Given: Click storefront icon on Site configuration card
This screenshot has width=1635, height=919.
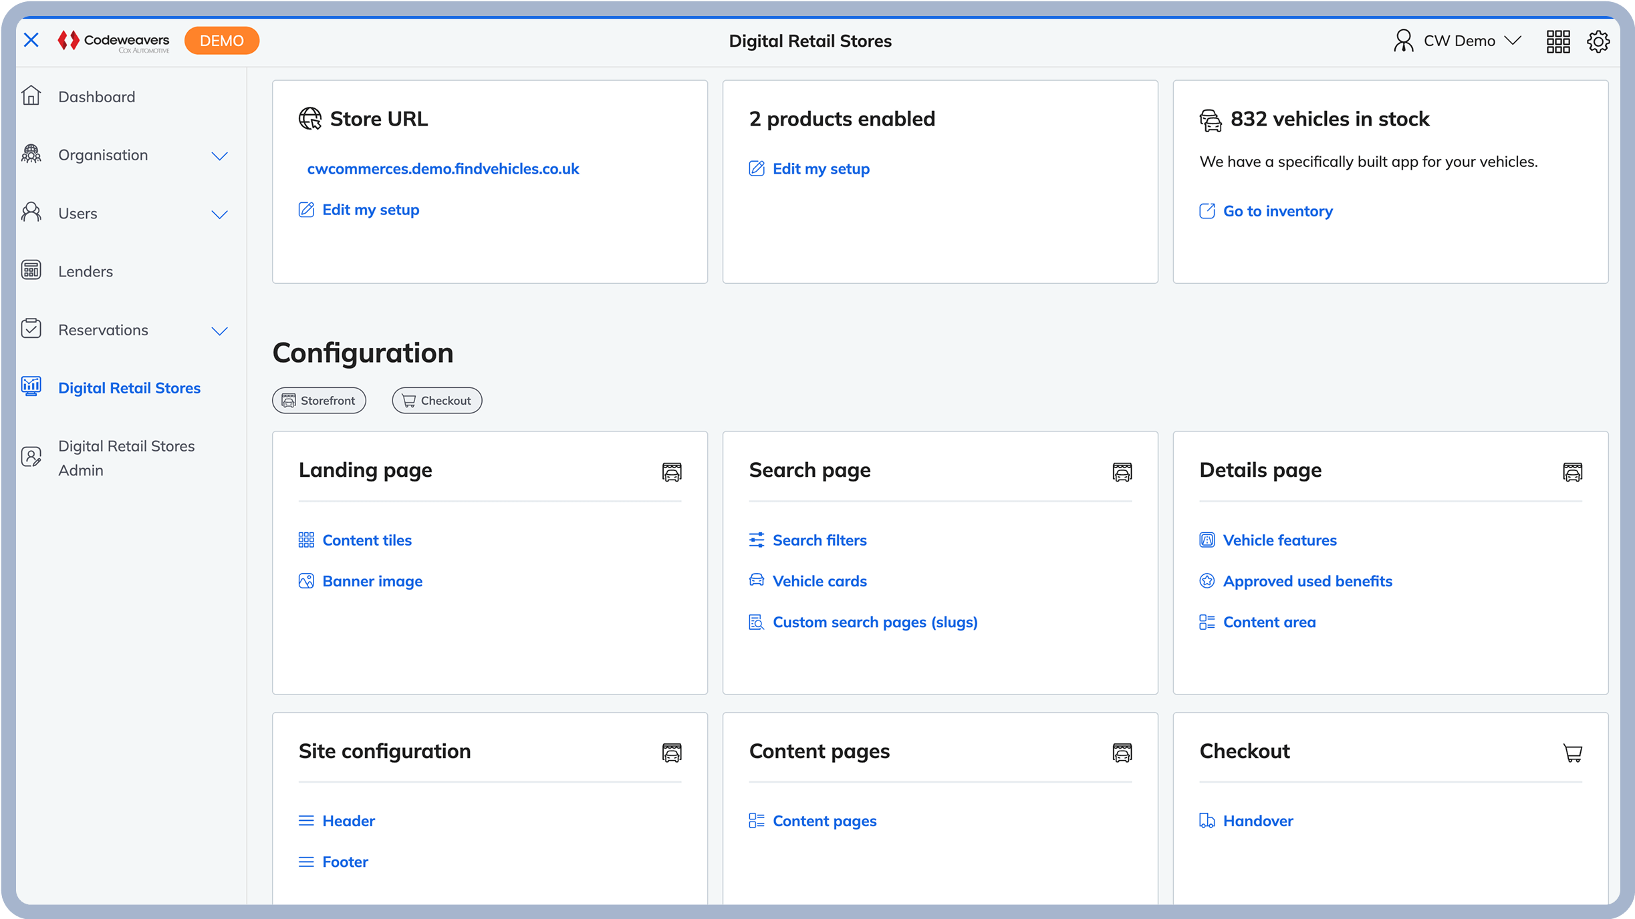Looking at the screenshot, I should (672, 753).
